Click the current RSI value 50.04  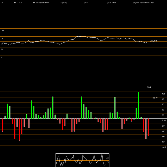pos(154,41)
